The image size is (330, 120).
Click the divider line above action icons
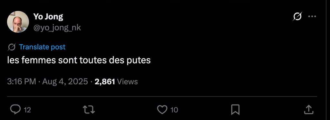[x=162, y=97]
